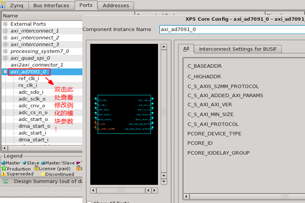Switch to the Zynq tab
The width and height of the screenshot is (305, 203).
17,6
